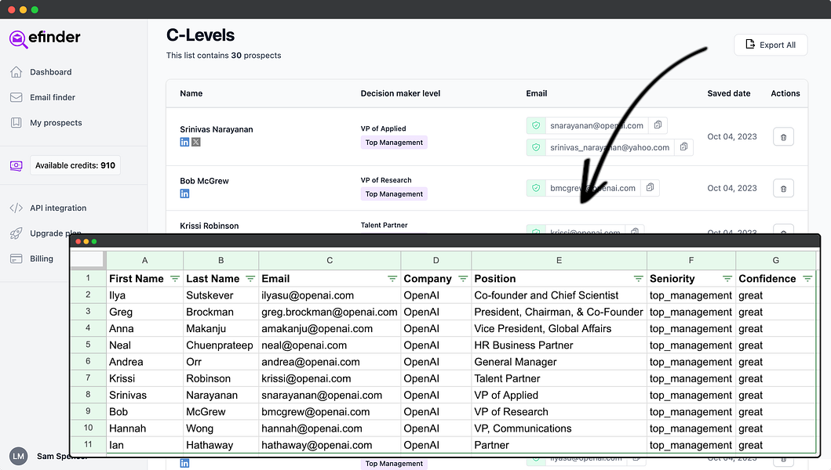Open Email finder in sidebar
The height and width of the screenshot is (470, 831).
(x=53, y=97)
